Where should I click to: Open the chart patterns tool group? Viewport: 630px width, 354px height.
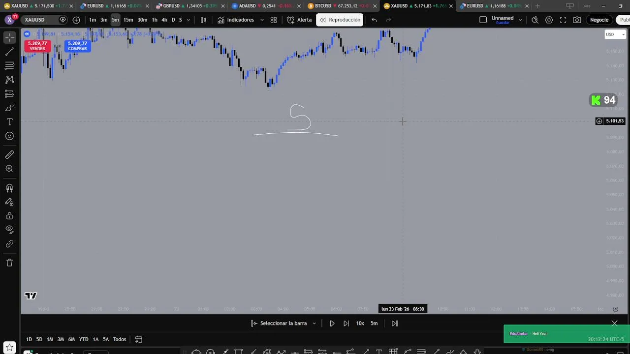[x=9, y=80]
